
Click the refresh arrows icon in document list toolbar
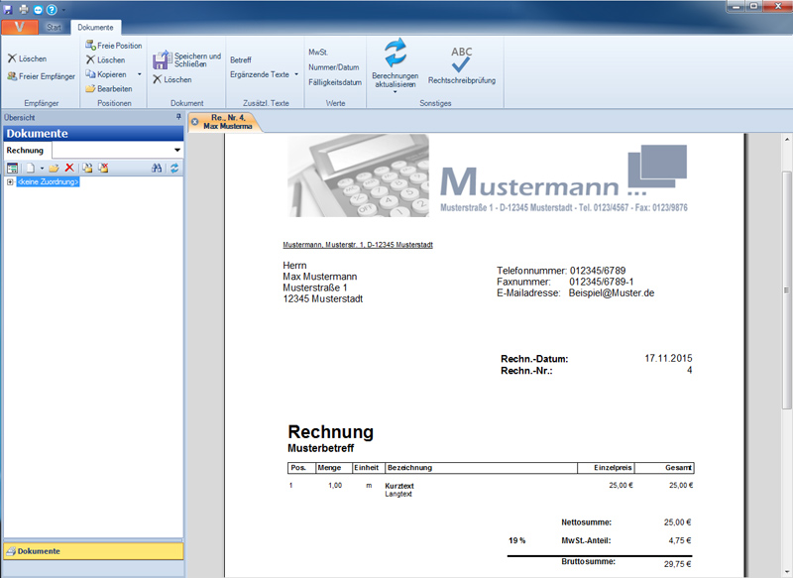click(x=174, y=169)
